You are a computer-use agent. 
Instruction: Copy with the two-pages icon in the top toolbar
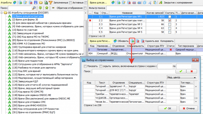pyautogui.click(x=145, y=3)
